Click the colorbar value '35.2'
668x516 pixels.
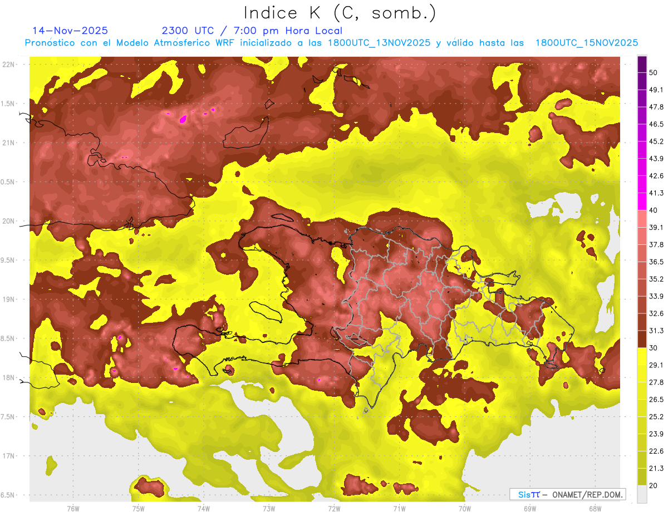[656, 279]
